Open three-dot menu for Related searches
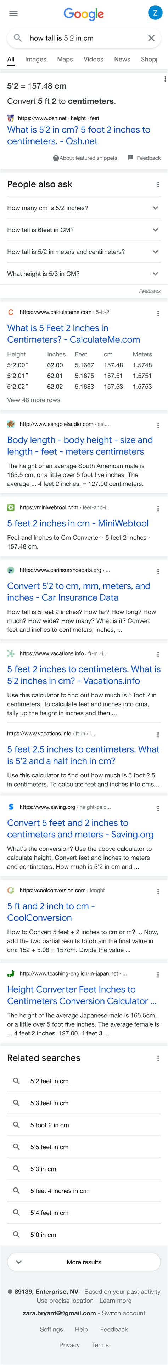168x1365 pixels. click(x=158, y=1058)
